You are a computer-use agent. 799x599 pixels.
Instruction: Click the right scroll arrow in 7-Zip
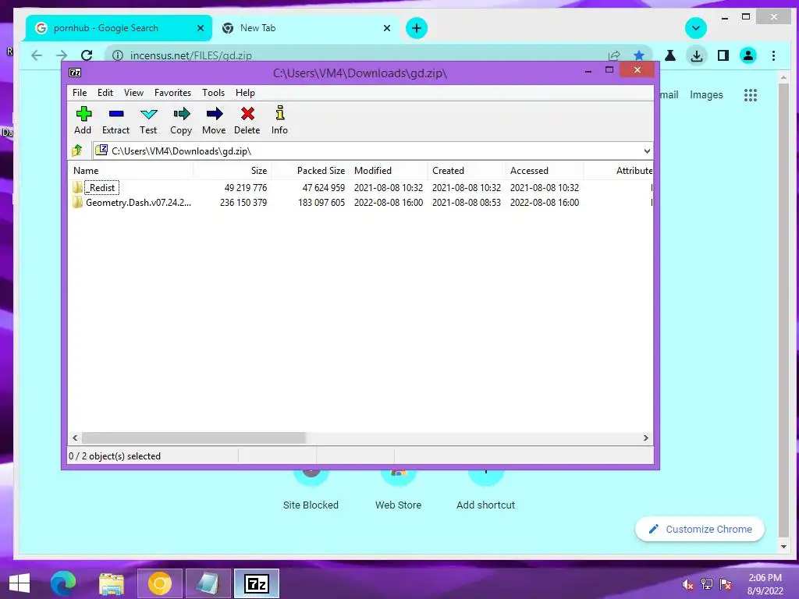coord(645,438)
